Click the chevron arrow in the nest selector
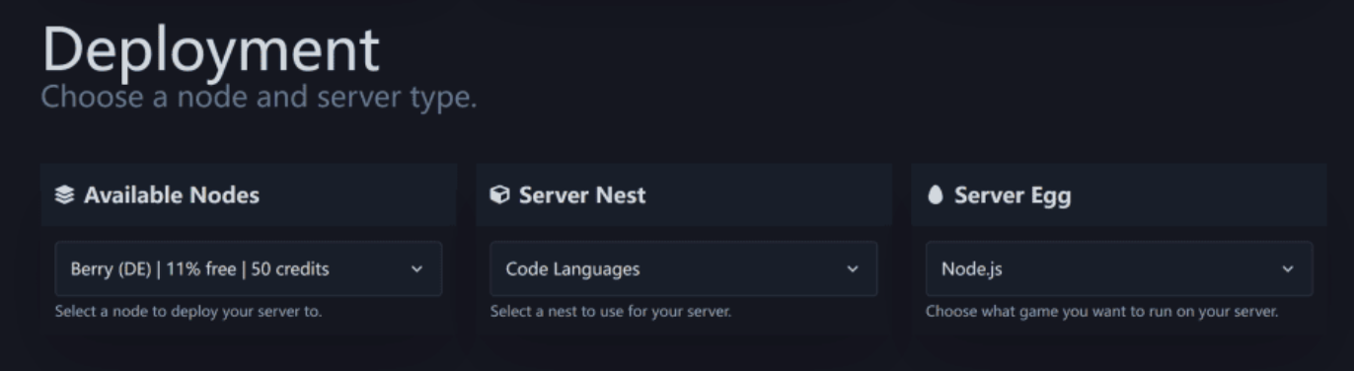Image resolution: width=1354 pixels, height=371 pixels. pyautogui.click(x=853, y=269)
